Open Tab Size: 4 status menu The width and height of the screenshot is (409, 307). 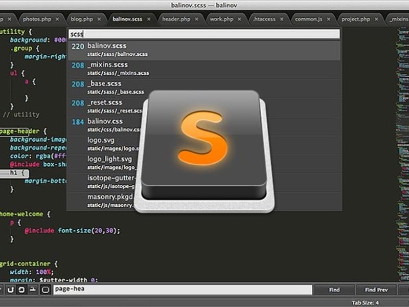tap(365, 303)
